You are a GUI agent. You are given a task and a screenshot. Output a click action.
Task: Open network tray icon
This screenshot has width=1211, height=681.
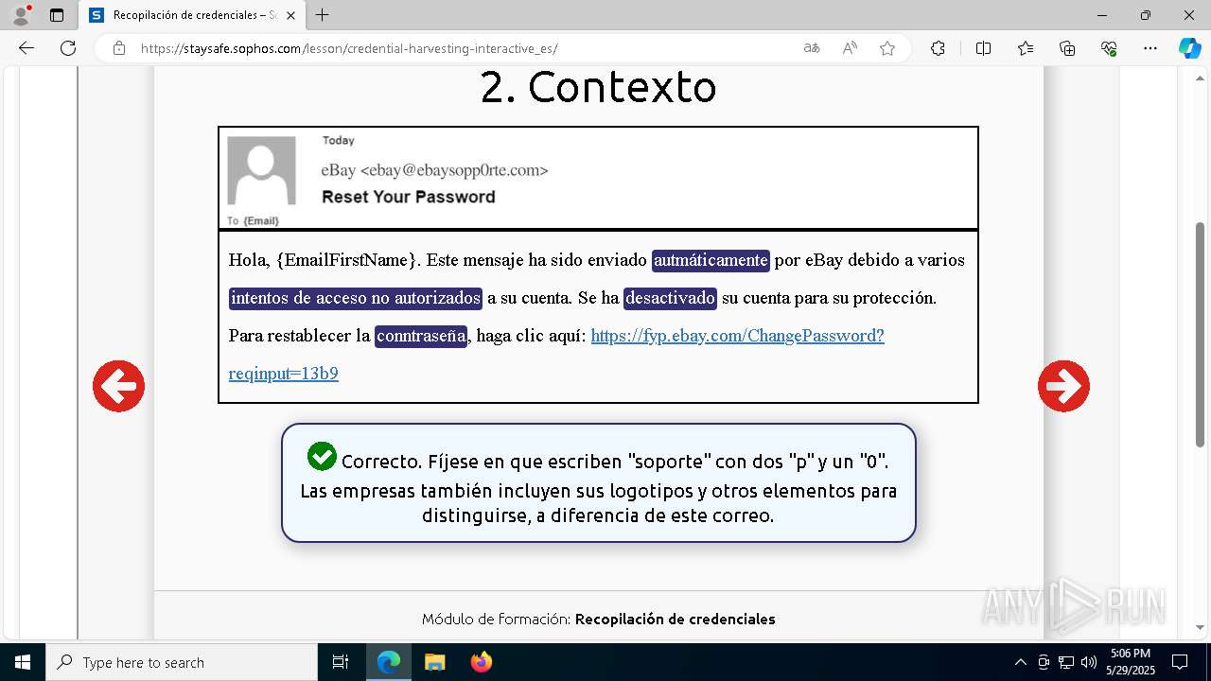pyautogui.click(x=1066, y=662)
